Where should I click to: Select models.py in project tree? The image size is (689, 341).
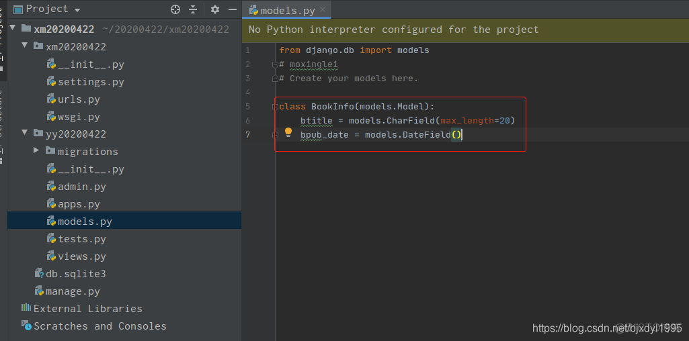click(85, 222)
